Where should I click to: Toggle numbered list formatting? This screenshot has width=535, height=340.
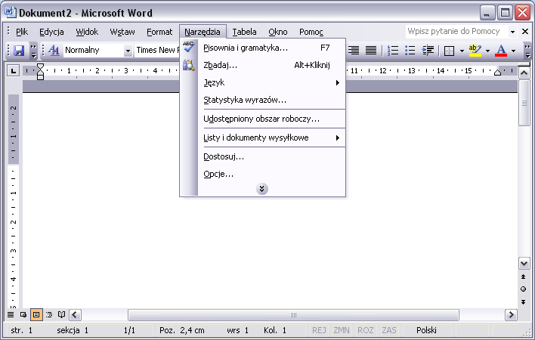click(393, 51)
